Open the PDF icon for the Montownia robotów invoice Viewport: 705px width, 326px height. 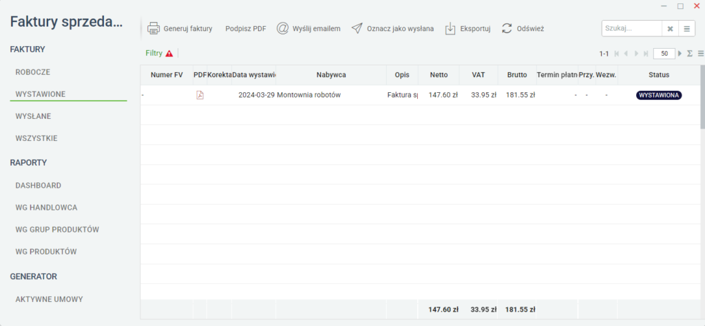[x=200, y=95]
